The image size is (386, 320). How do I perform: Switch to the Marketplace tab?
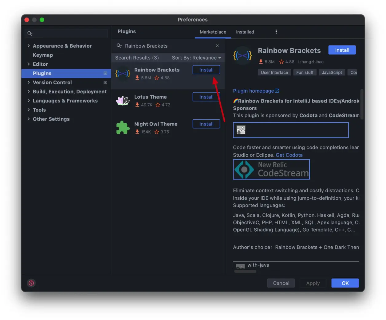[213, 32]
